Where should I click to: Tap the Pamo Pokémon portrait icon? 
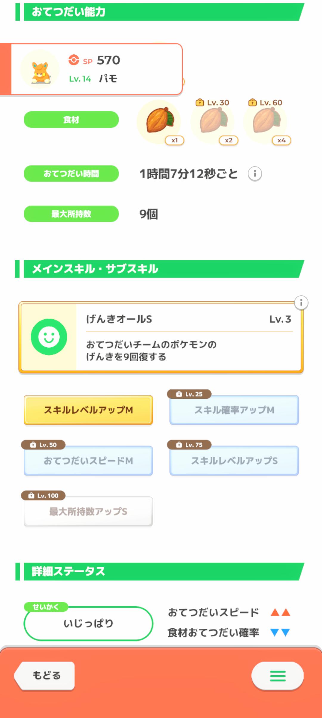tap(40, 70)
